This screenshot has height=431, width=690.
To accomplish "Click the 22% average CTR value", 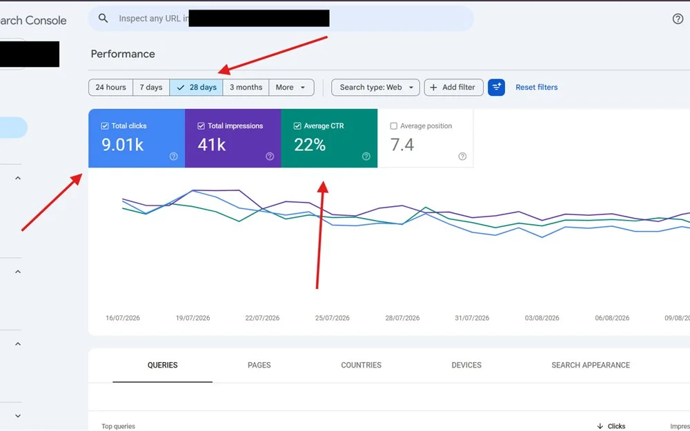I will [x=310, y=145].
